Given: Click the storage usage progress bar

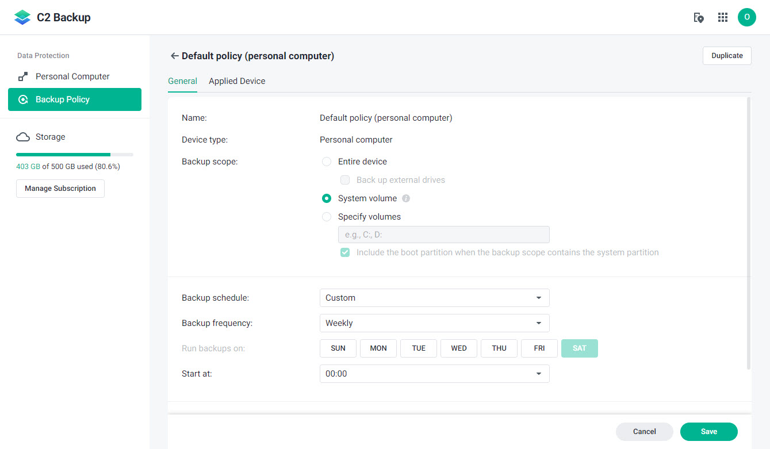Looking at the screenshot, I should pos(75,155).
